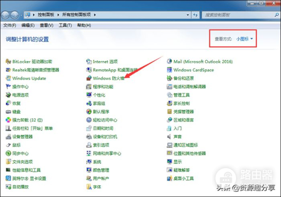This screenshot has height=197, width=281.
Task: Open the 声音 speaker icon
Action: (170, 137)
